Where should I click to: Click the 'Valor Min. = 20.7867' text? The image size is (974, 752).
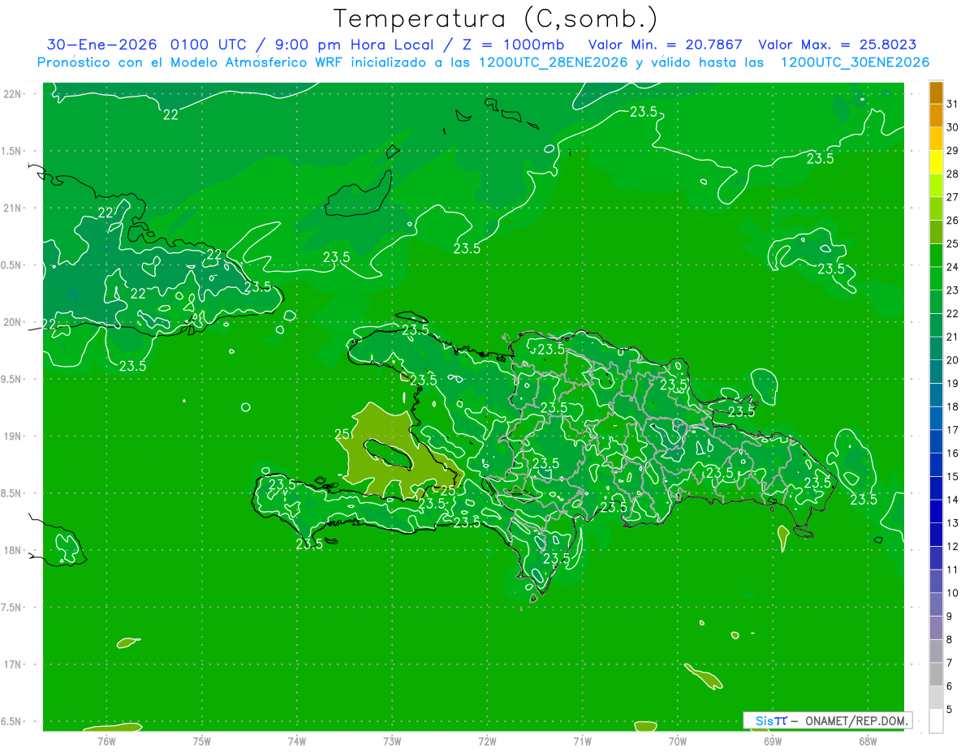click(666, 45)
